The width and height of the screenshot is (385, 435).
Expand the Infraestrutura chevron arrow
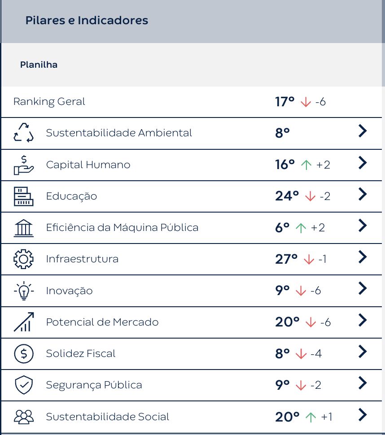click(x=363, y=257)
